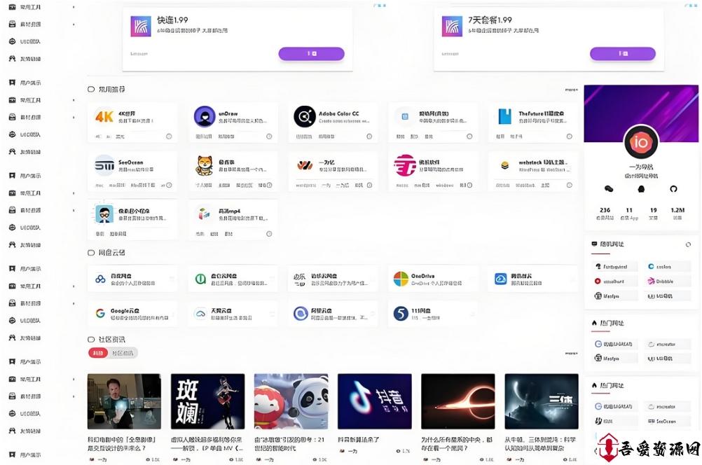Image resolution: width=702 pixels, height=465 pixels.
Task: Open the SeeOcean card title
Action: pyautogui.click(x=131, y=162)
